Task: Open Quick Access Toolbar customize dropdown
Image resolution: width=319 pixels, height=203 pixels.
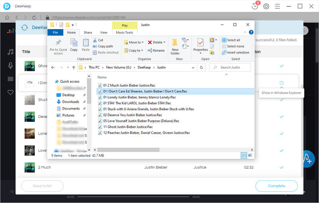Action: click(x=73, y=25)
